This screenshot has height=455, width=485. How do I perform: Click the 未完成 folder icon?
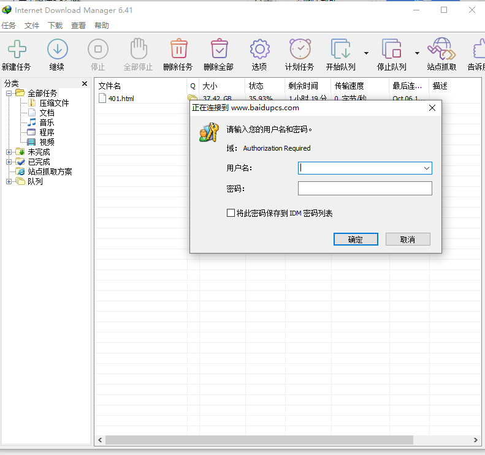click(20, 152)
